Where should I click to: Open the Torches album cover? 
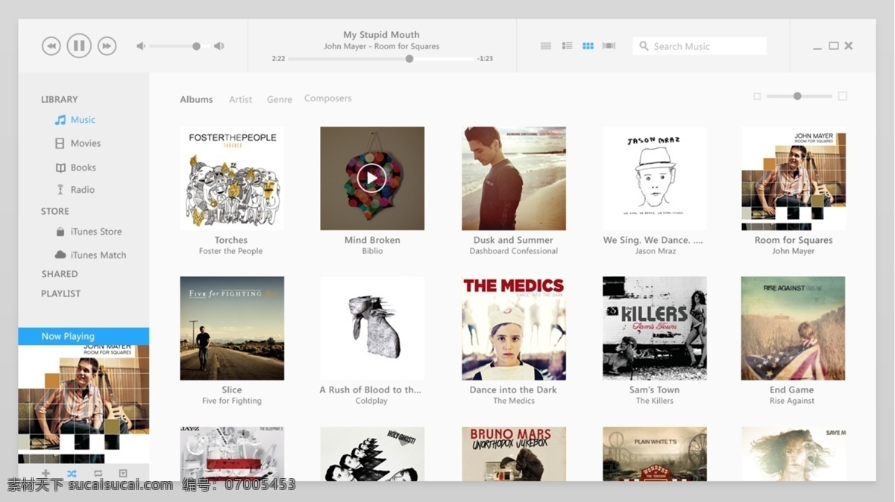pos(232,178)
